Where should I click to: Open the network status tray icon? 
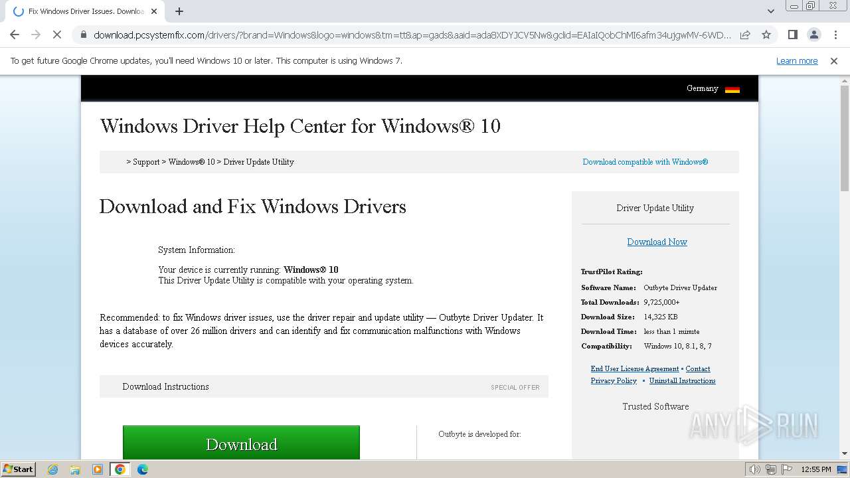771,469
